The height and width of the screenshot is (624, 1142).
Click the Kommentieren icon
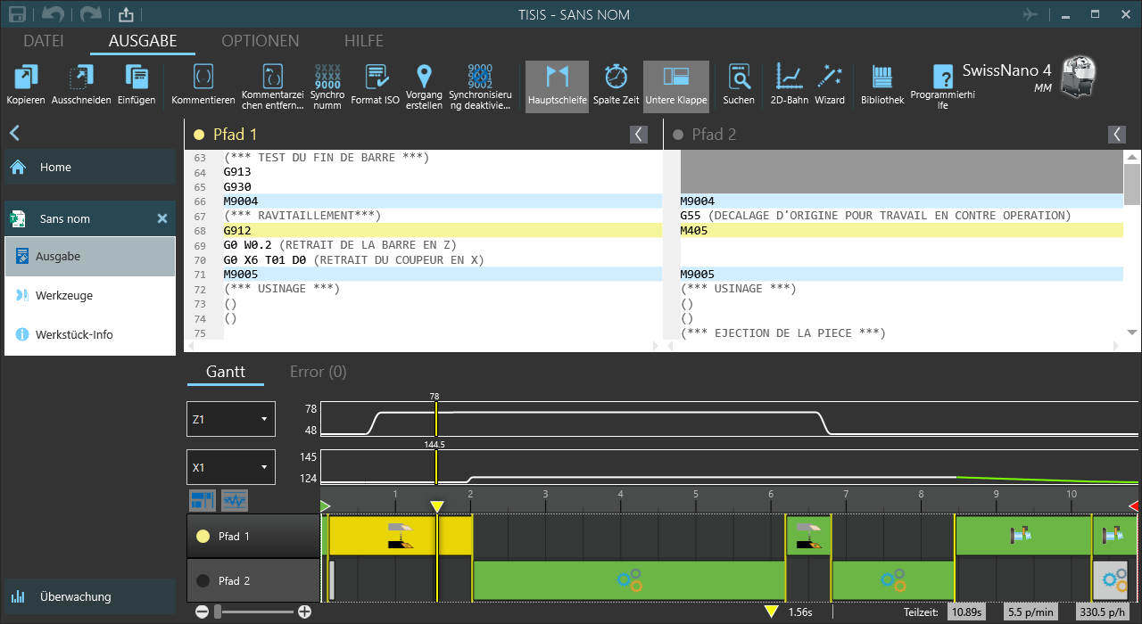[203, 78]
